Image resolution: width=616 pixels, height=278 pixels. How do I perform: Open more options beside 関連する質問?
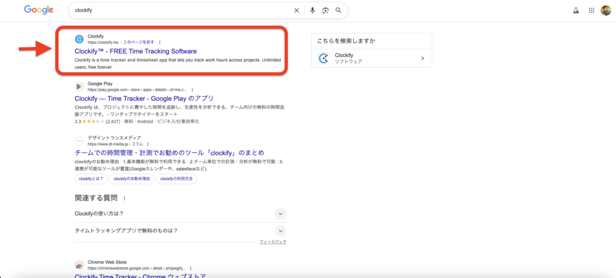click(125, 198)
